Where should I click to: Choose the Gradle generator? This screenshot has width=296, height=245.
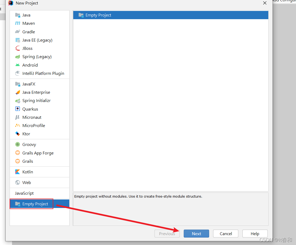click(39, 32)
